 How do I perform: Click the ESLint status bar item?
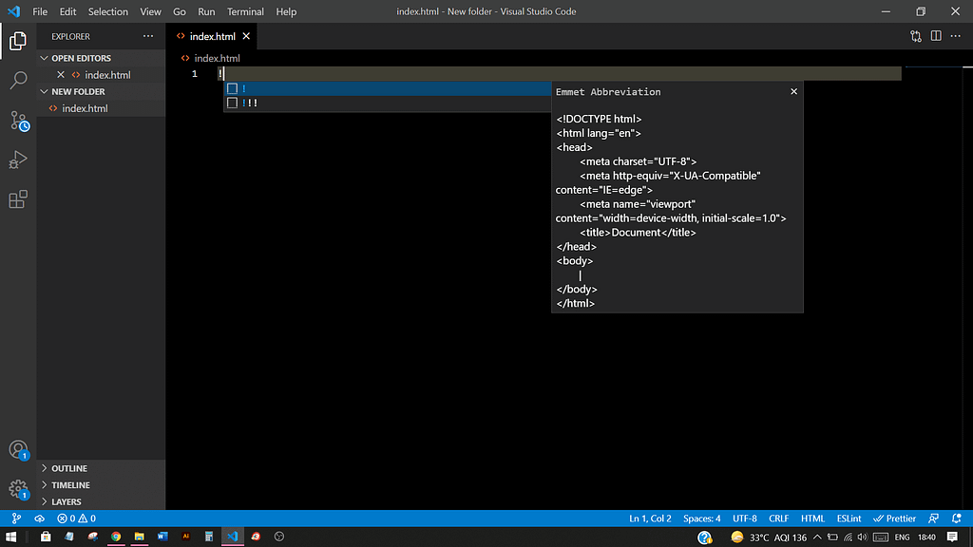coord(849,519)
